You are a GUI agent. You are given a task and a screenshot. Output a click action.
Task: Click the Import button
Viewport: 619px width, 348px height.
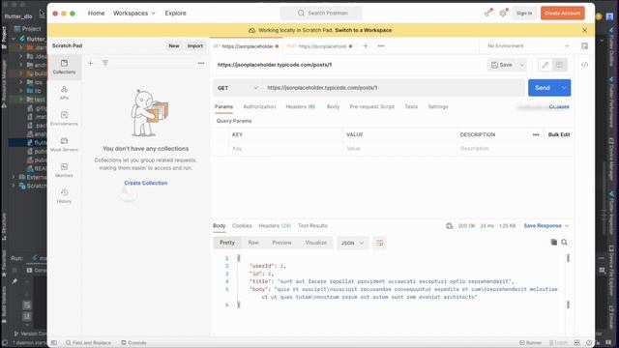[195, 45]
